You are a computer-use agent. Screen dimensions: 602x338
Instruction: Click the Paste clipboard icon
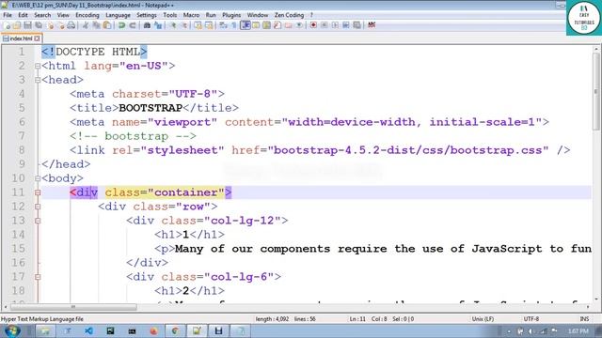tap(107, 25)
